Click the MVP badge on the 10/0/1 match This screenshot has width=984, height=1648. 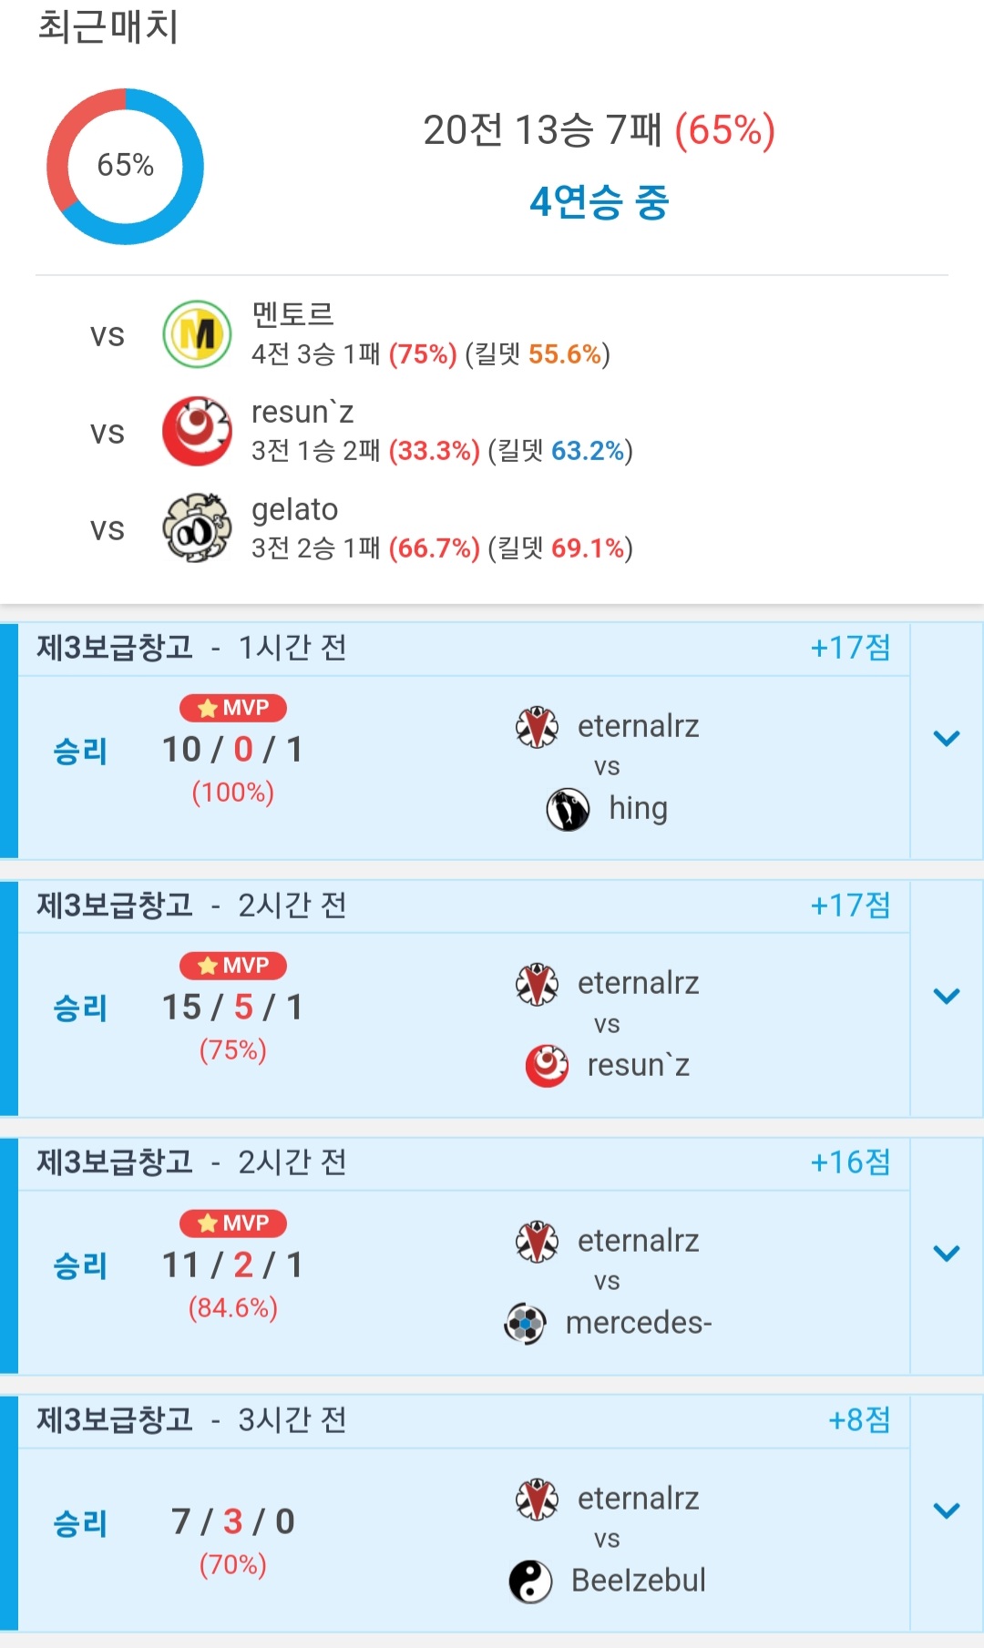233,708
